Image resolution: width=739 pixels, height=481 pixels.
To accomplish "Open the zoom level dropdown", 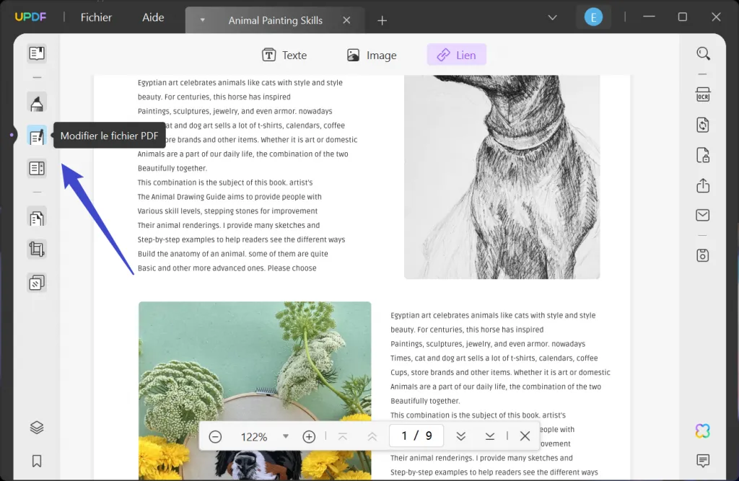I will [286, 436].
